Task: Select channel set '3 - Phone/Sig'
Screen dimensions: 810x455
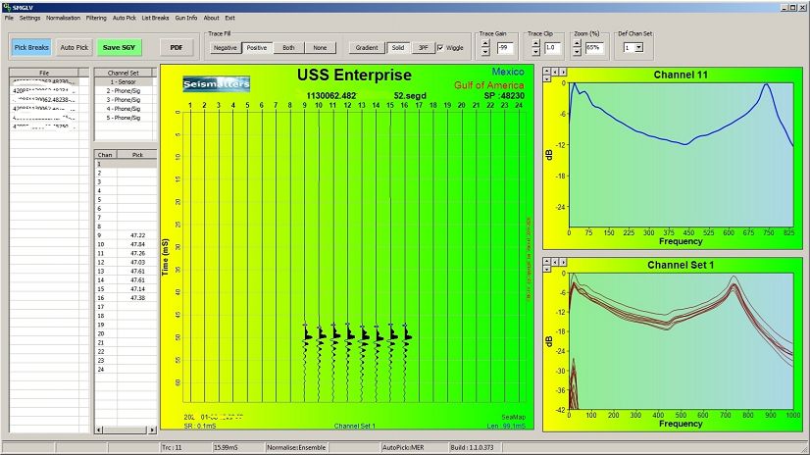Action: coord(124,100)
